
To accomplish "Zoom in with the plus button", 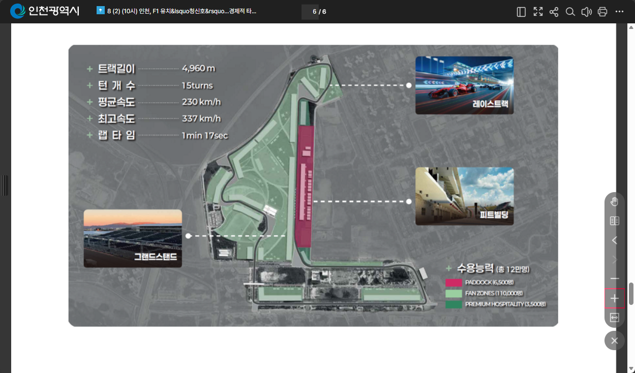I will click(614, 298).
